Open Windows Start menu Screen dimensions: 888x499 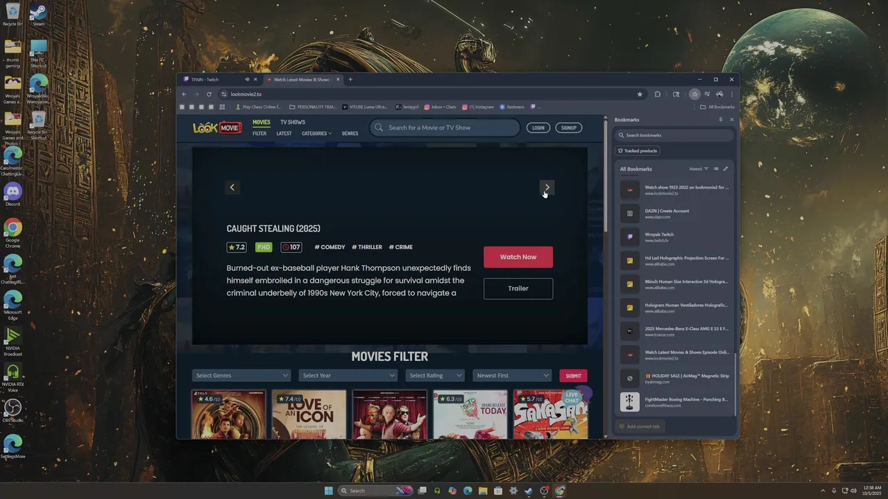pyautogui.click(x=328, y=491)
